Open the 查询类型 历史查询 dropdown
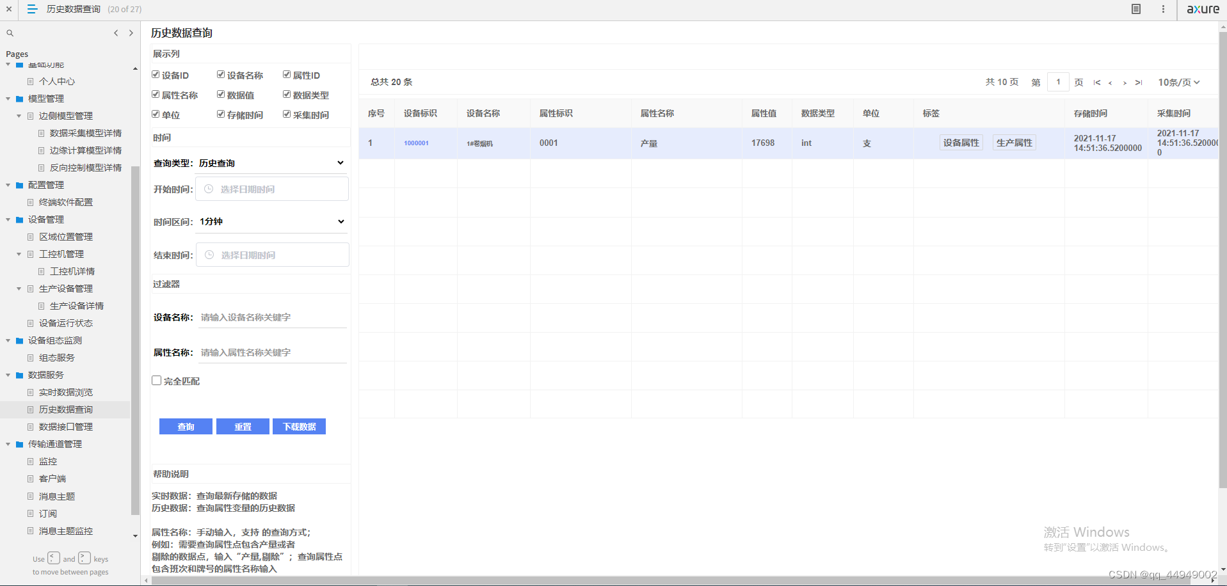The width and height of the screenshot is (1227, 586). pyautogui.click(x=272, y=163)
